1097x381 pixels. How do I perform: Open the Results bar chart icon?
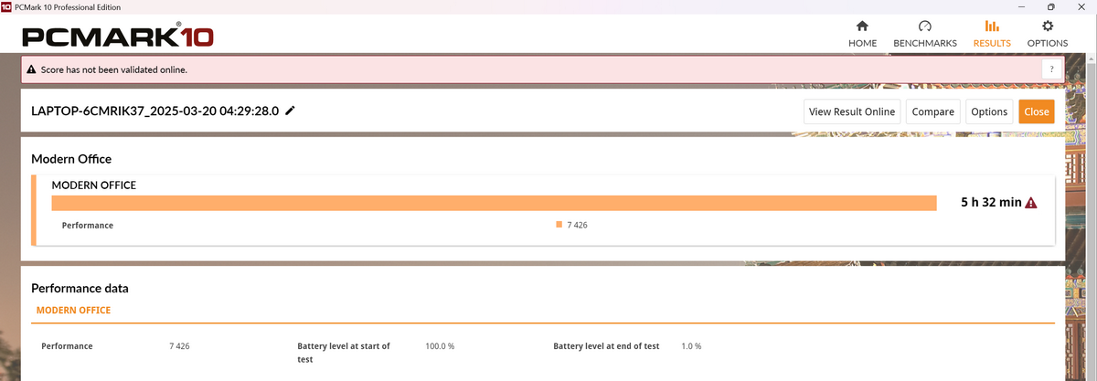(991, 26)
